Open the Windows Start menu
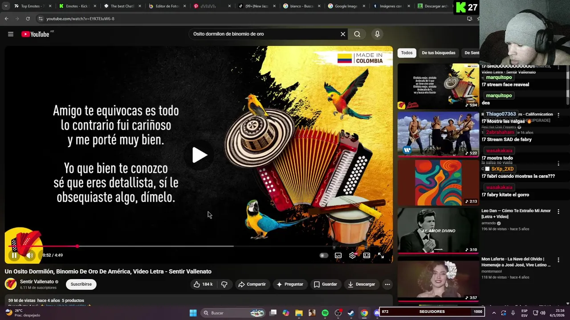This screenshot has width=570, height=320. [x=193, y=313]
